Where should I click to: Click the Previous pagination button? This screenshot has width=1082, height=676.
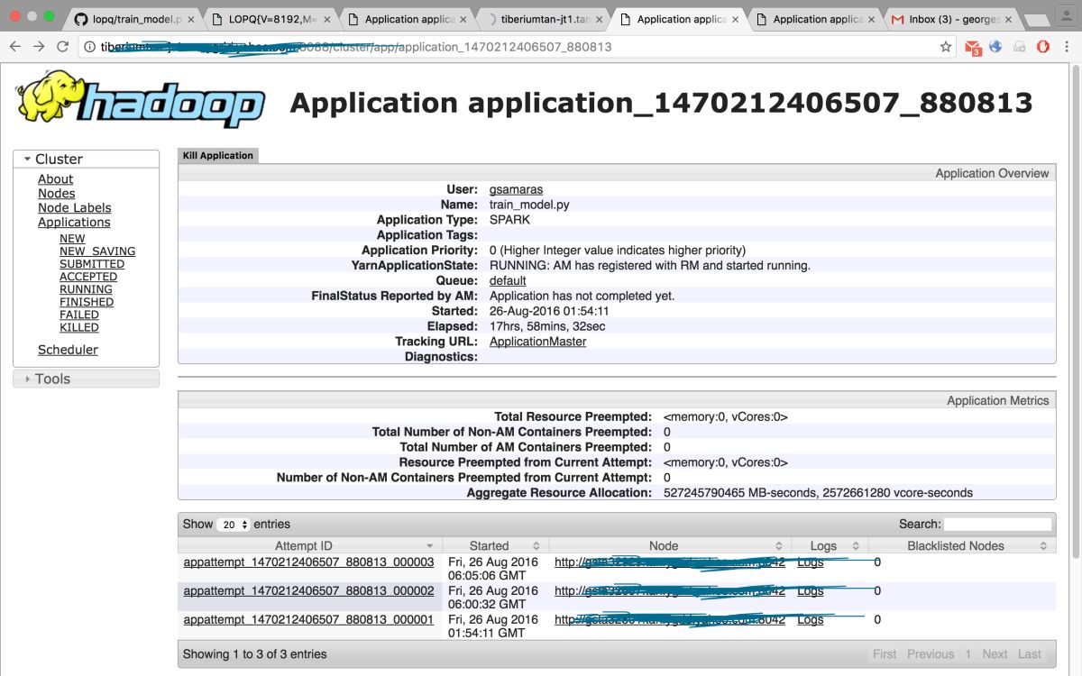pyautogui.click(x=931, y=654)
